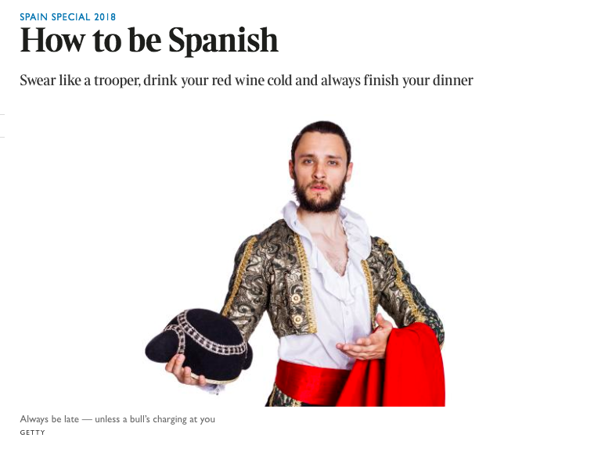Screen dimensions: 594x452
Task: Click the GETTY photo credit
Action: [x=32, y=432]
